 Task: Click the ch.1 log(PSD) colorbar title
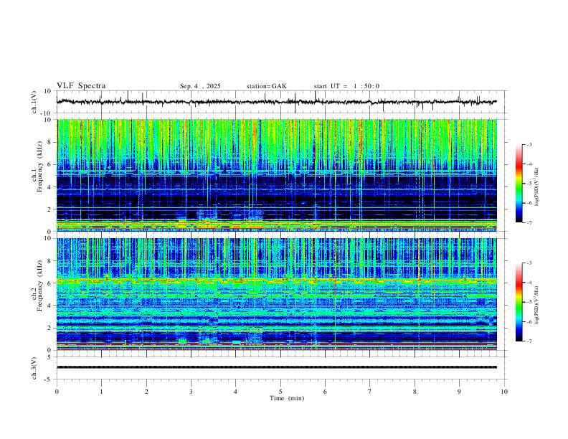536,187
